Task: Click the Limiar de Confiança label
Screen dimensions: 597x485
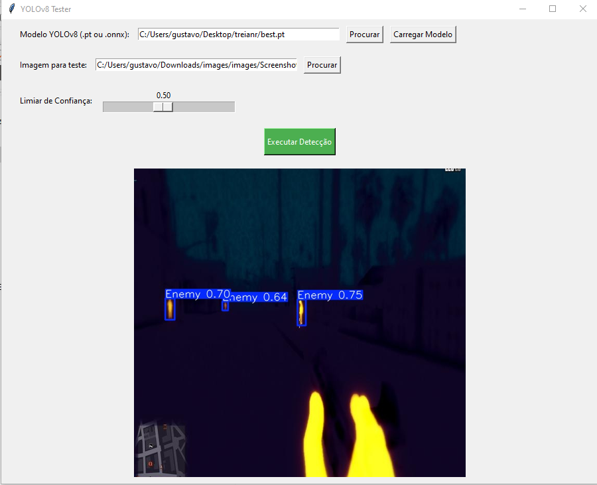Action: tap(56, 101)
